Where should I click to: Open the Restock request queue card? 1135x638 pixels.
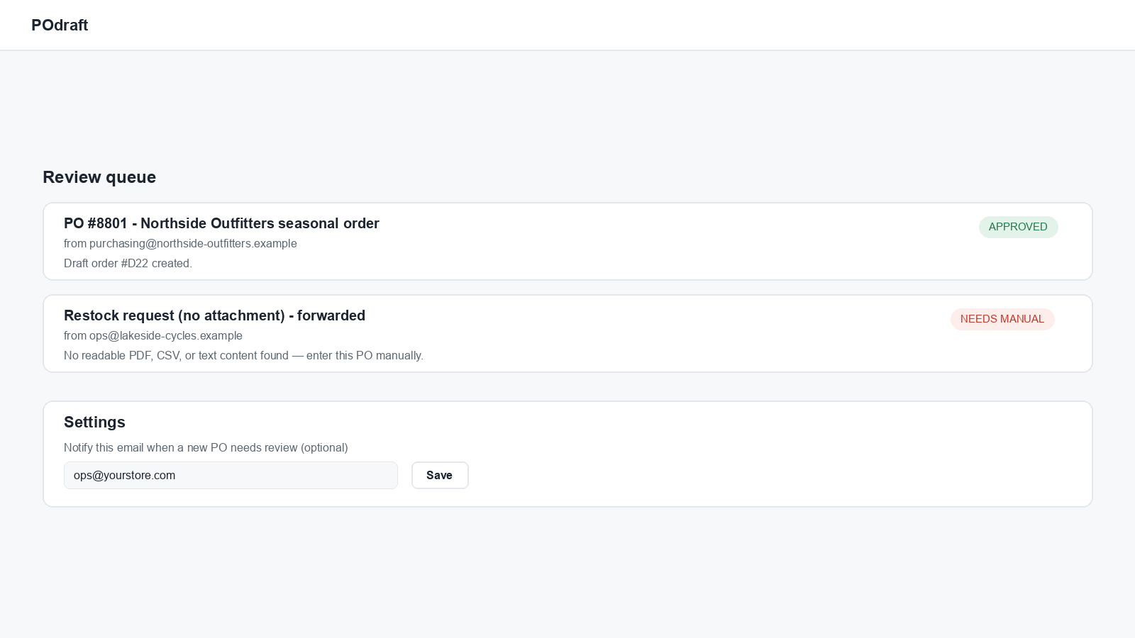pyautogui.click(x=567, y=334)
